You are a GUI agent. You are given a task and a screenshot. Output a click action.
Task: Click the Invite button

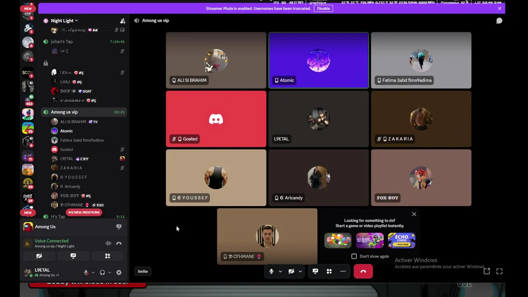point(143,271)
